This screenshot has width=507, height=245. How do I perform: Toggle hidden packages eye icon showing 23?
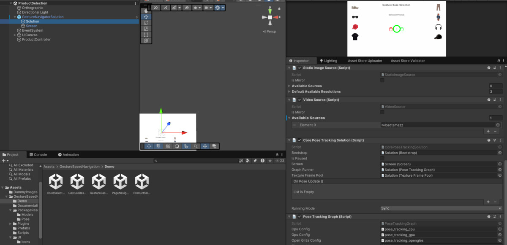[279, 161]
